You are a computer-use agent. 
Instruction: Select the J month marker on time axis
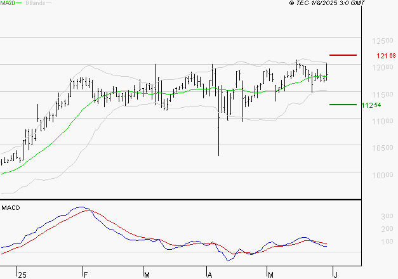(335, 275)
